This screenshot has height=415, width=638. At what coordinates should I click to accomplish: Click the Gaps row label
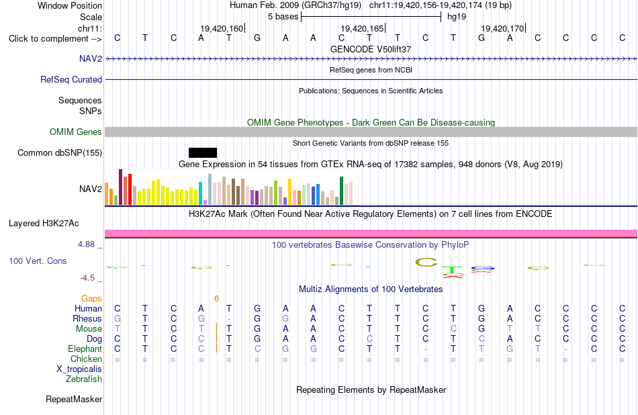pos(91,299)
